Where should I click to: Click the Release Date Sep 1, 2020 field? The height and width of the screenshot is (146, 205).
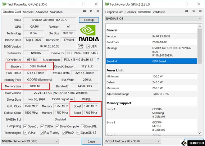(33, 40)
